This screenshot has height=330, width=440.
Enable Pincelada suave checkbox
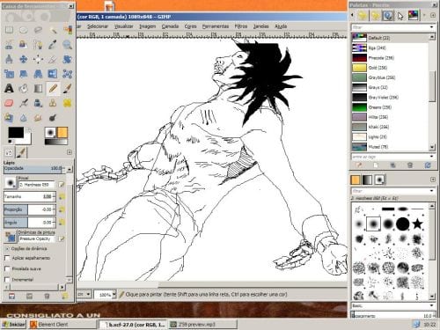(x=7, y=268)
